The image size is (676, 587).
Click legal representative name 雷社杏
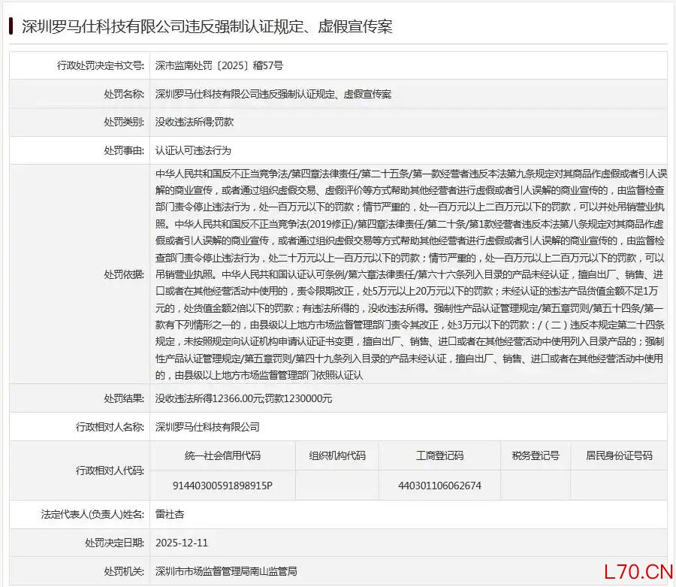(170, 514)
